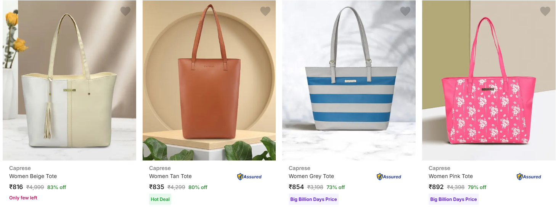Click the ₹816 price of Beige Tote
Viewport: 556px width, 207px height.
(x=16, y=187)
